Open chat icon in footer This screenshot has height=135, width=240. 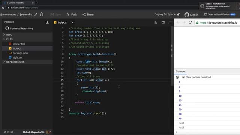click(12, 132)
